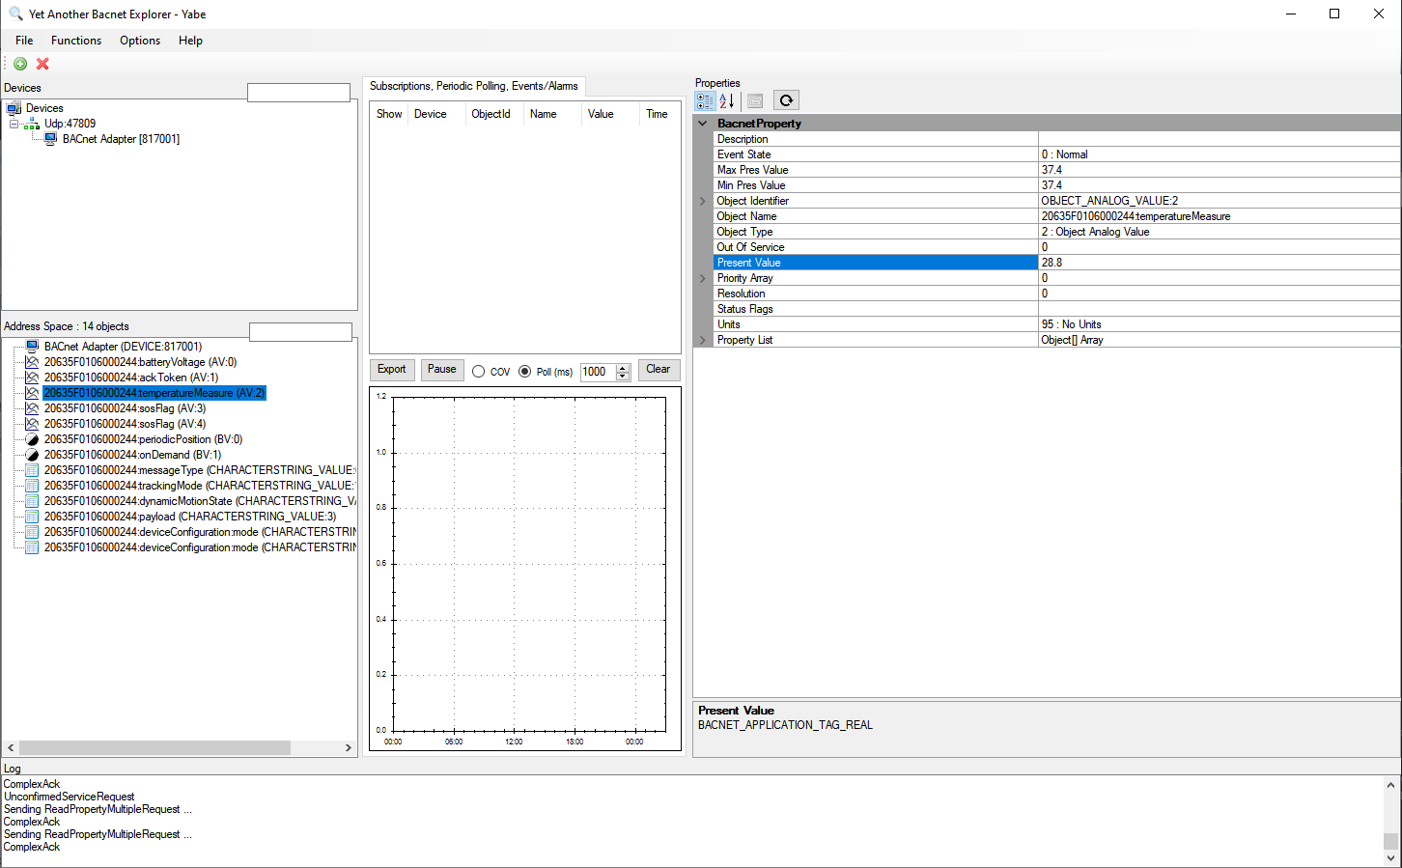Image resolution: width=1402 pixels, height=868 pixels.
Task: Collapse the Udp:47809 tree node
Action: (14, 124)
